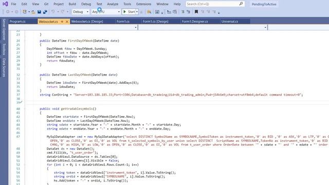Click the ConString declaration on line 37
The height and width of the screenshot is (185, 329).
click(x=171, y=95)
